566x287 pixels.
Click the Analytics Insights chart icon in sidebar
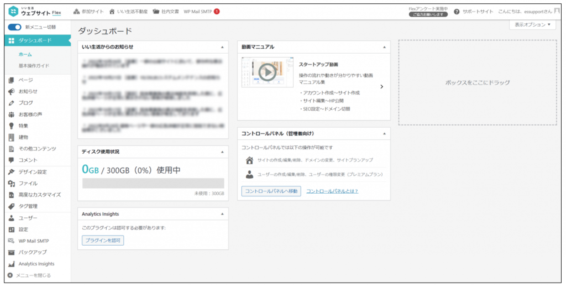(12, 264)
